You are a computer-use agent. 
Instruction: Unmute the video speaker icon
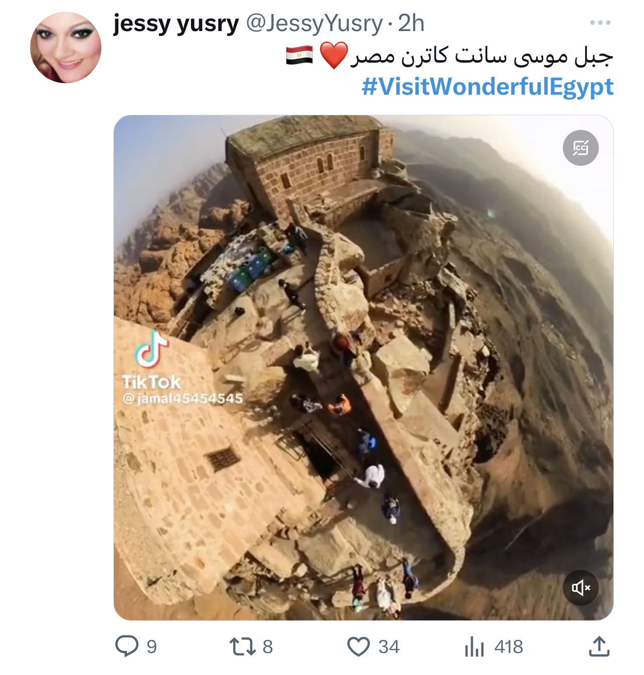point(581,587)
